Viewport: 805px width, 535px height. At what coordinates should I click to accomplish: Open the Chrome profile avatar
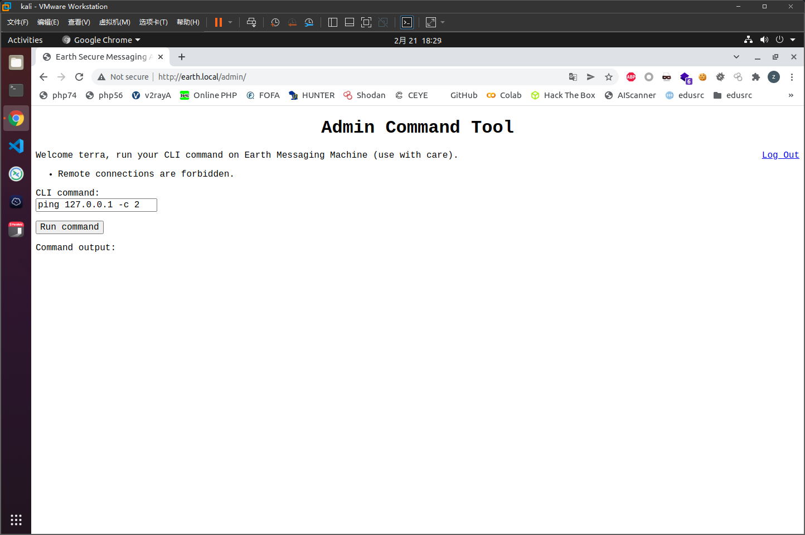pyautogui.click(x=774, y=77)
